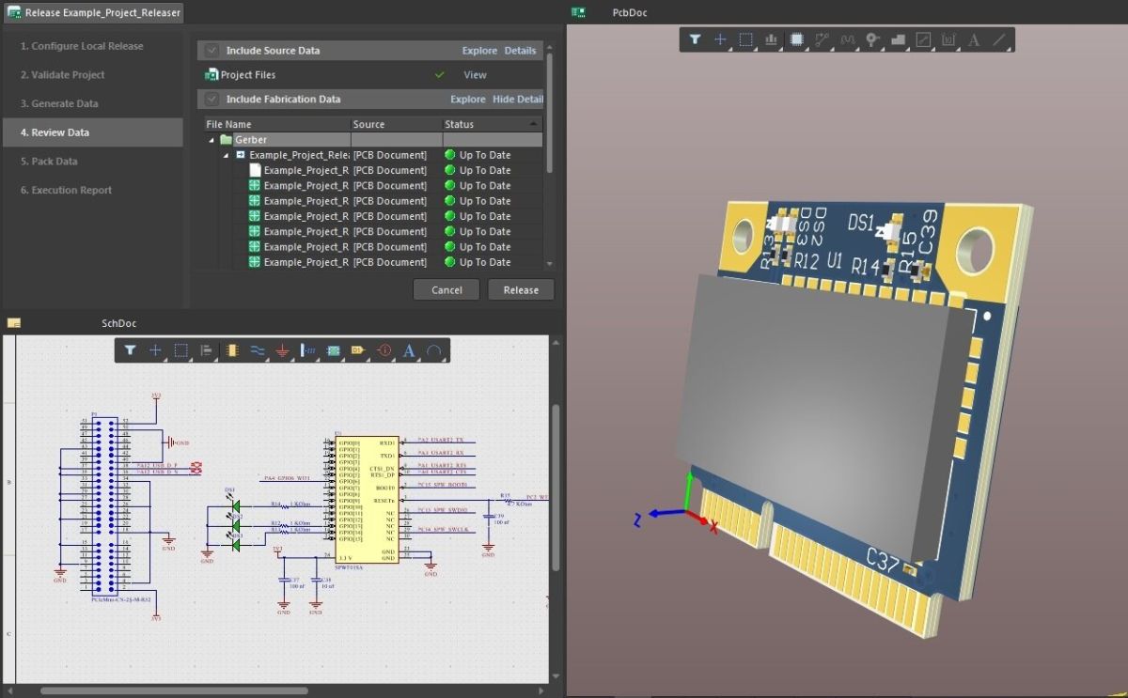Activate the move tool in the PcbDoc toolbar
This screenshot has width=1128, height=698.
720,40
